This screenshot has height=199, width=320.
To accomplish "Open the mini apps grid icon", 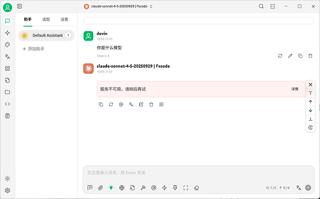I will coord(7,68).
